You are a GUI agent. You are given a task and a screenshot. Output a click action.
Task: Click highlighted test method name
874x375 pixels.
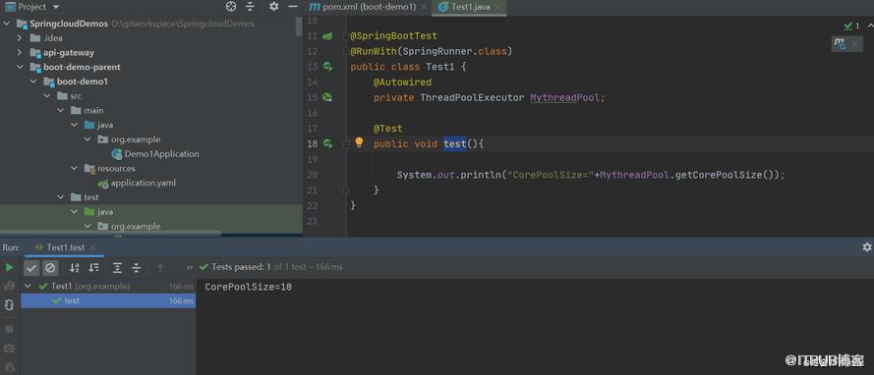click(x=455, y=144)
